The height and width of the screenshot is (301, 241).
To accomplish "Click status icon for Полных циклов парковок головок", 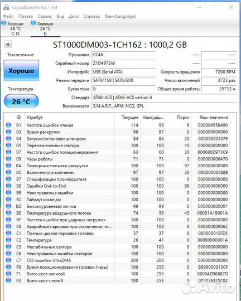I will coord(9,233).
